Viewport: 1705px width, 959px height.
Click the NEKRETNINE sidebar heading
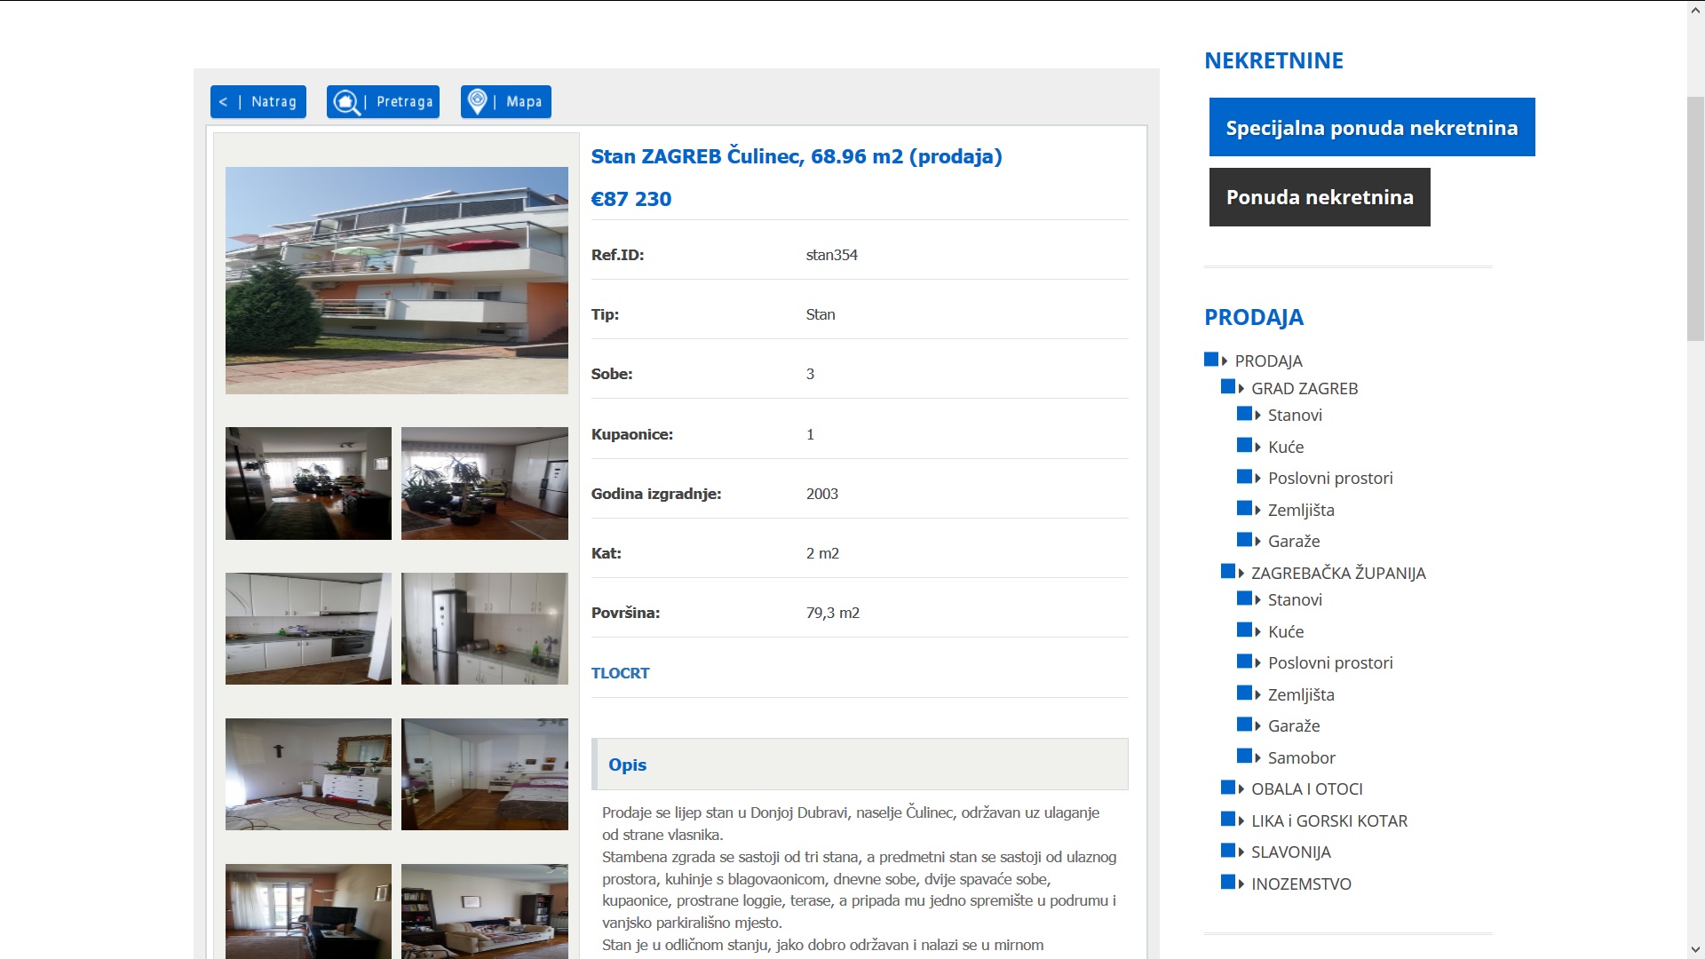click(x=1273, y=60)
